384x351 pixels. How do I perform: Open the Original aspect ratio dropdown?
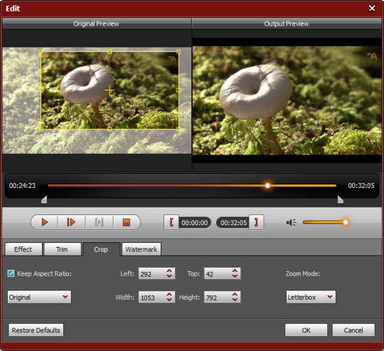coord(39,297)
